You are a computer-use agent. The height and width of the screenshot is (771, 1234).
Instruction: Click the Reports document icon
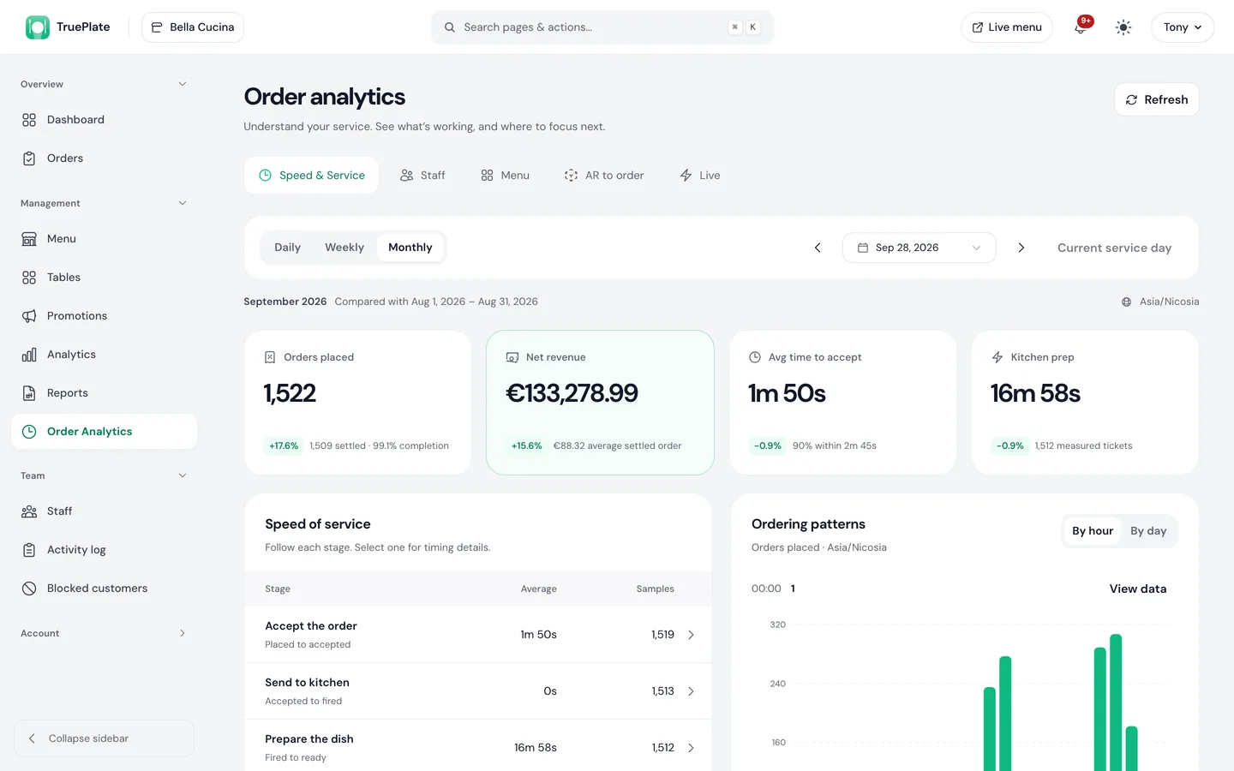click(x=29, y=393)
